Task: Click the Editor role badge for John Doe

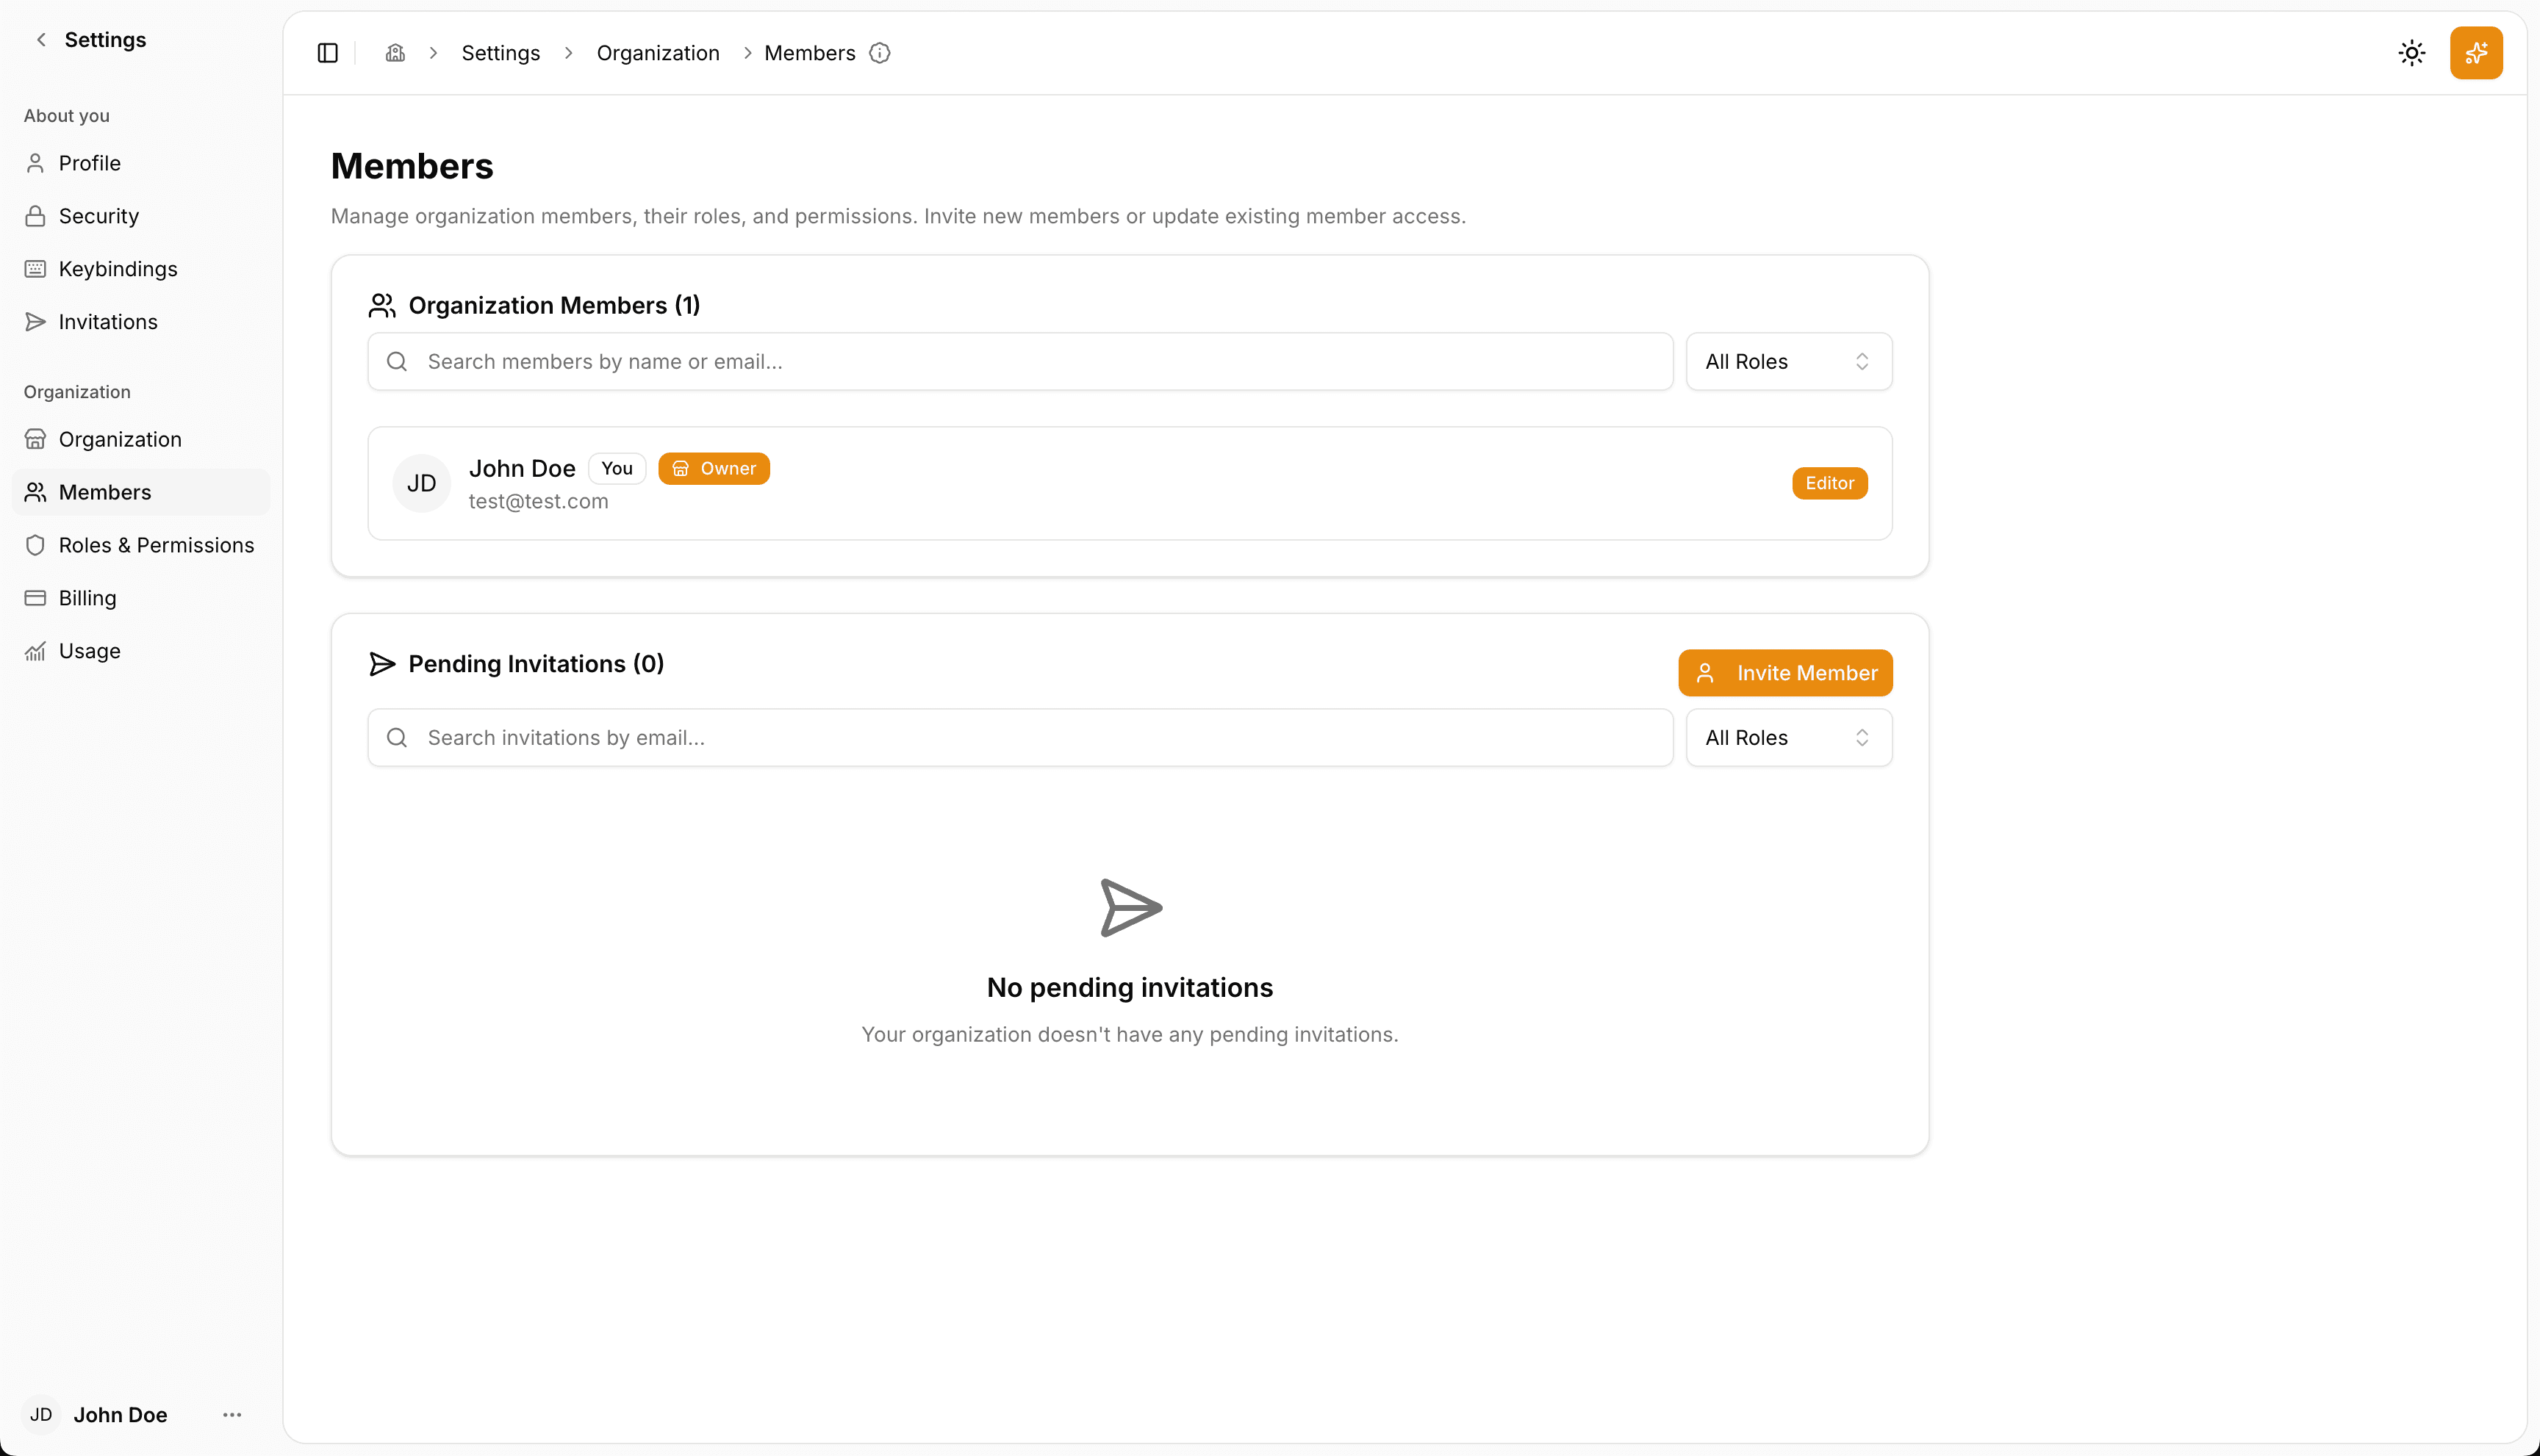Action: point(1829,483)
